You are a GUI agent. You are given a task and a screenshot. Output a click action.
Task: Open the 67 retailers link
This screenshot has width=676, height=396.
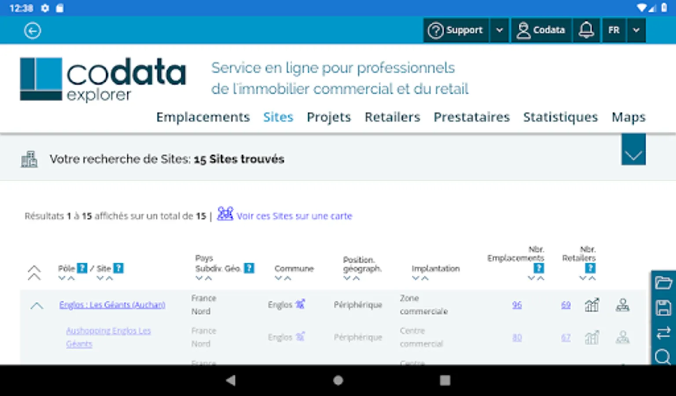tap(566, 337)
